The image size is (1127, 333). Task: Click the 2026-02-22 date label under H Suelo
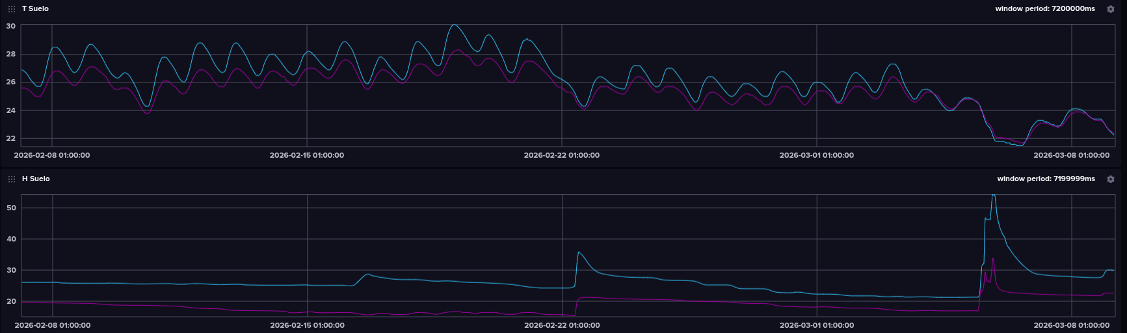562,325
